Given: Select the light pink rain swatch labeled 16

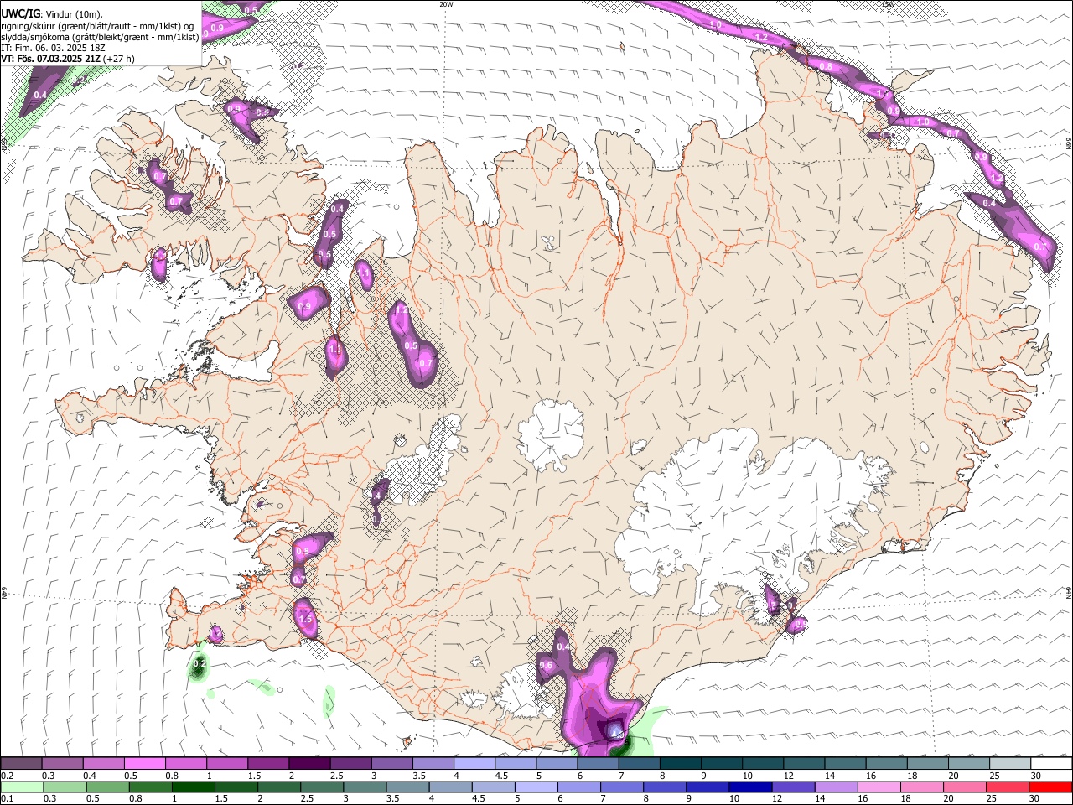Looking at the screenshot, I should click(x=879, y=787).
